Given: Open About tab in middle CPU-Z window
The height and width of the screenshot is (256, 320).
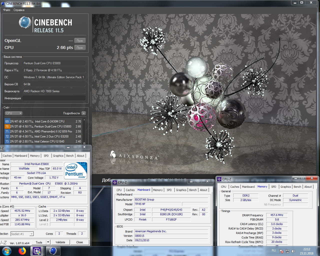Looking at the screenshot, I should coord(203,190).
